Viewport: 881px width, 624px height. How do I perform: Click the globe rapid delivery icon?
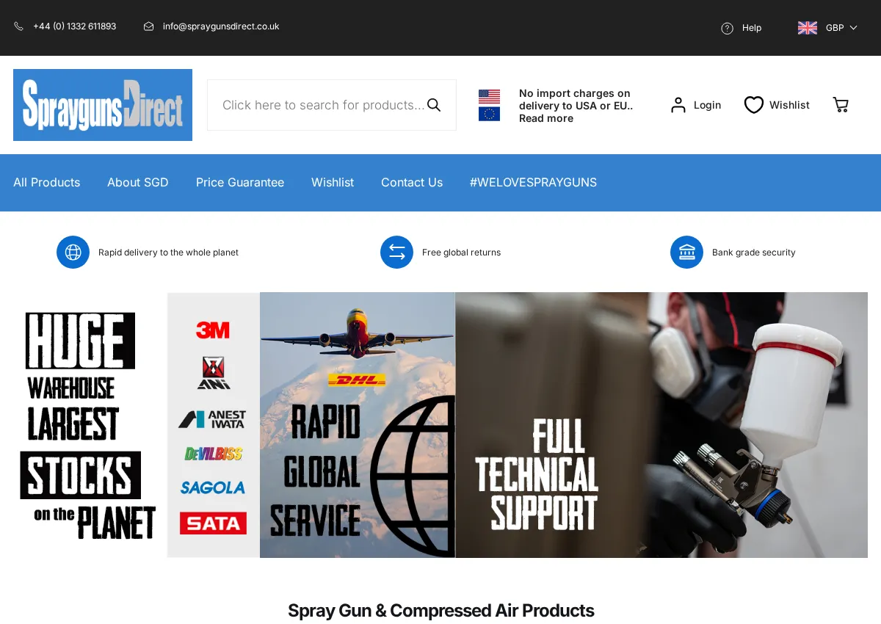pyautogui.click(x=73, y=253)
